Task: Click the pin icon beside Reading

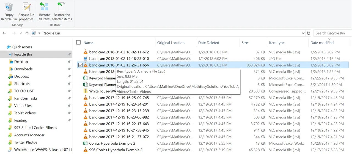Action: tap(69, 120)
